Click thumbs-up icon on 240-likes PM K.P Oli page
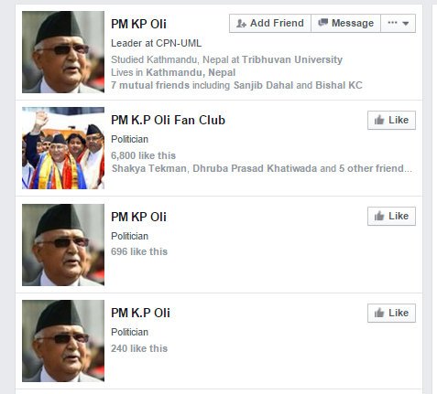Image resolution: width=437 pixels, height=394 pixels. click(x=379, y=313)
